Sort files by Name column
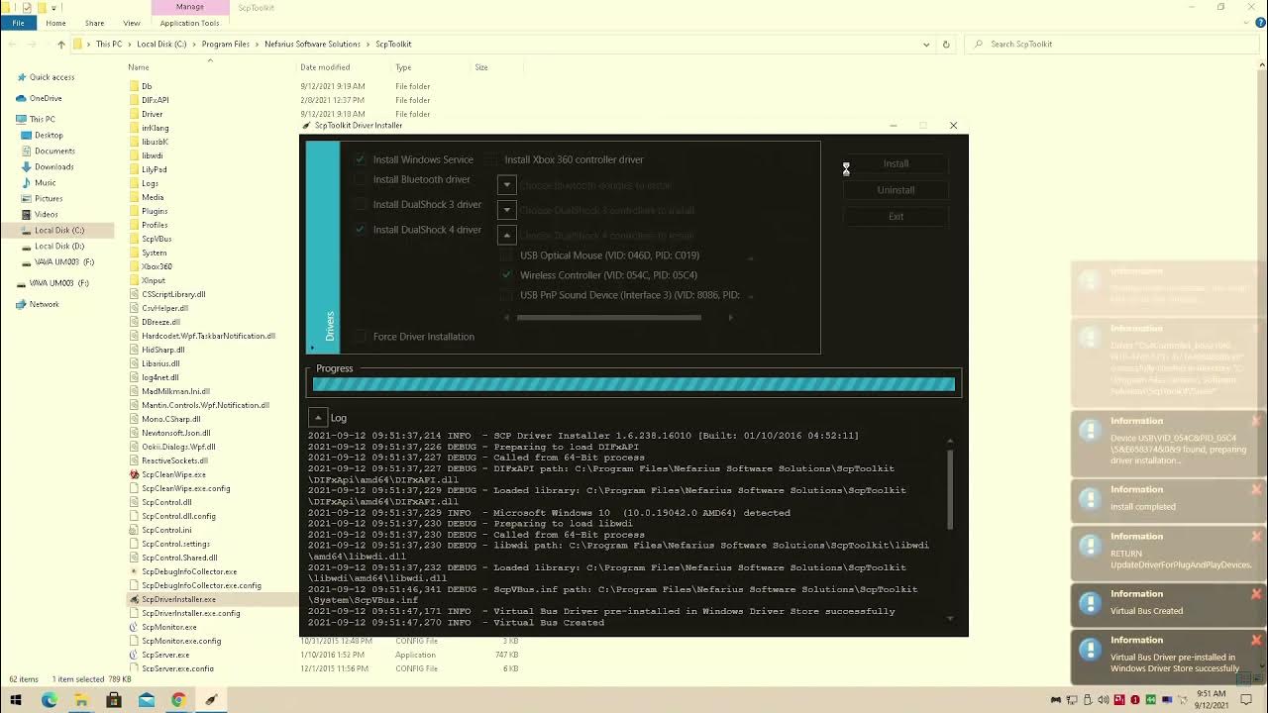1268x713 pixels. point(139,67)
